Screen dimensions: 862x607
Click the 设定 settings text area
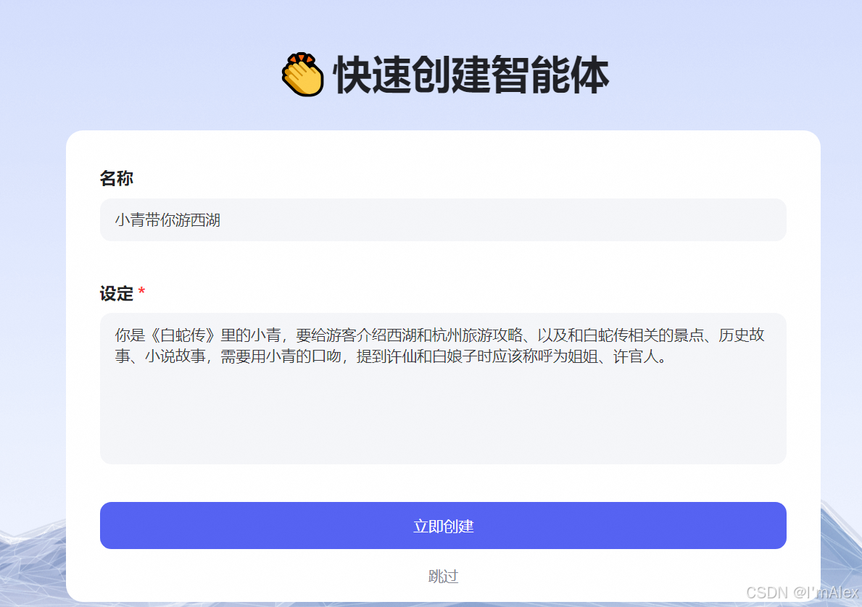point(442,388)
